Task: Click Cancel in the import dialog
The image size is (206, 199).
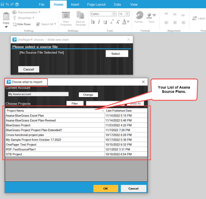Action: coord(133,188)
